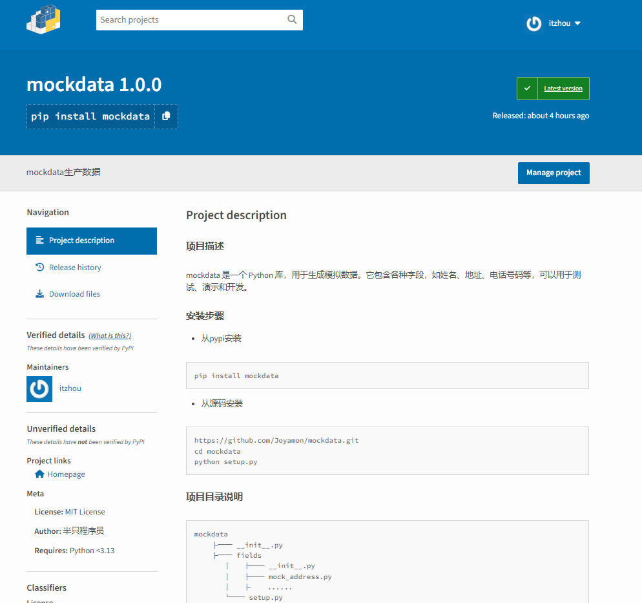Viewport: 642px width, 603px height.
Task: Click the maintainer itzhou avatar image
Action: (39, 389)
